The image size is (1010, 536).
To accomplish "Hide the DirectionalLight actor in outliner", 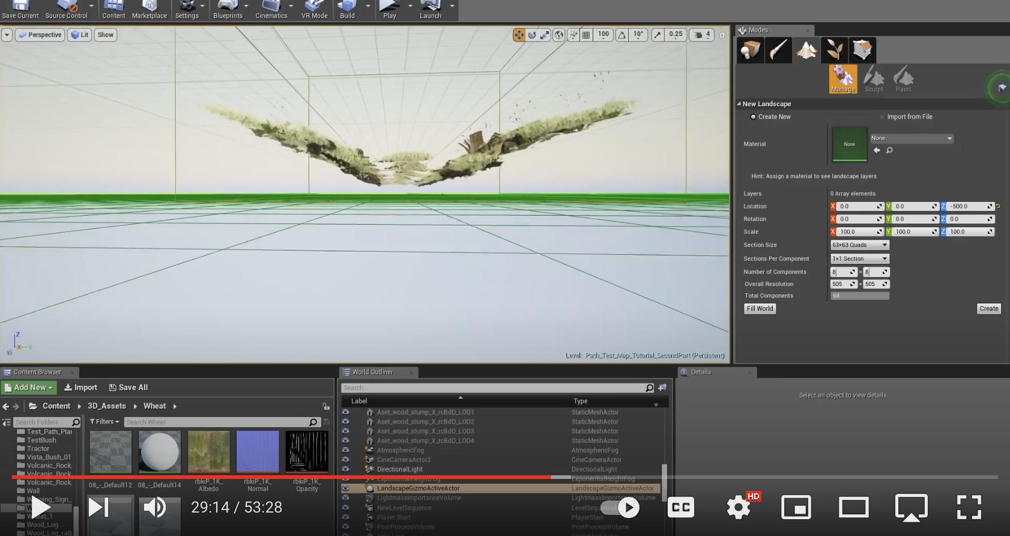I will coord(345,469).
